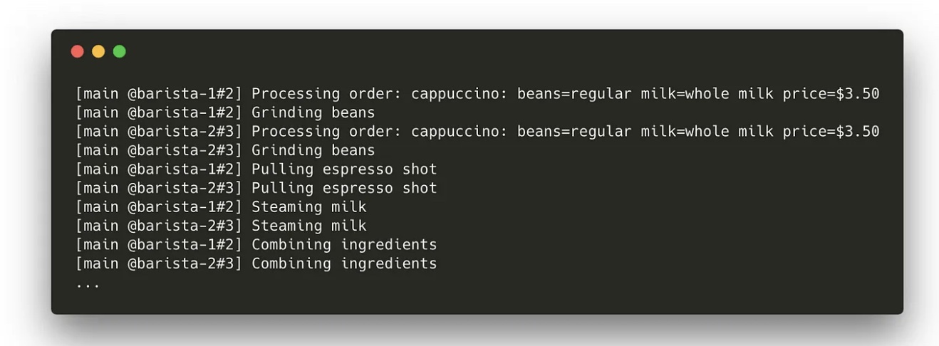Click the red close window button

(x=78, y=51)
